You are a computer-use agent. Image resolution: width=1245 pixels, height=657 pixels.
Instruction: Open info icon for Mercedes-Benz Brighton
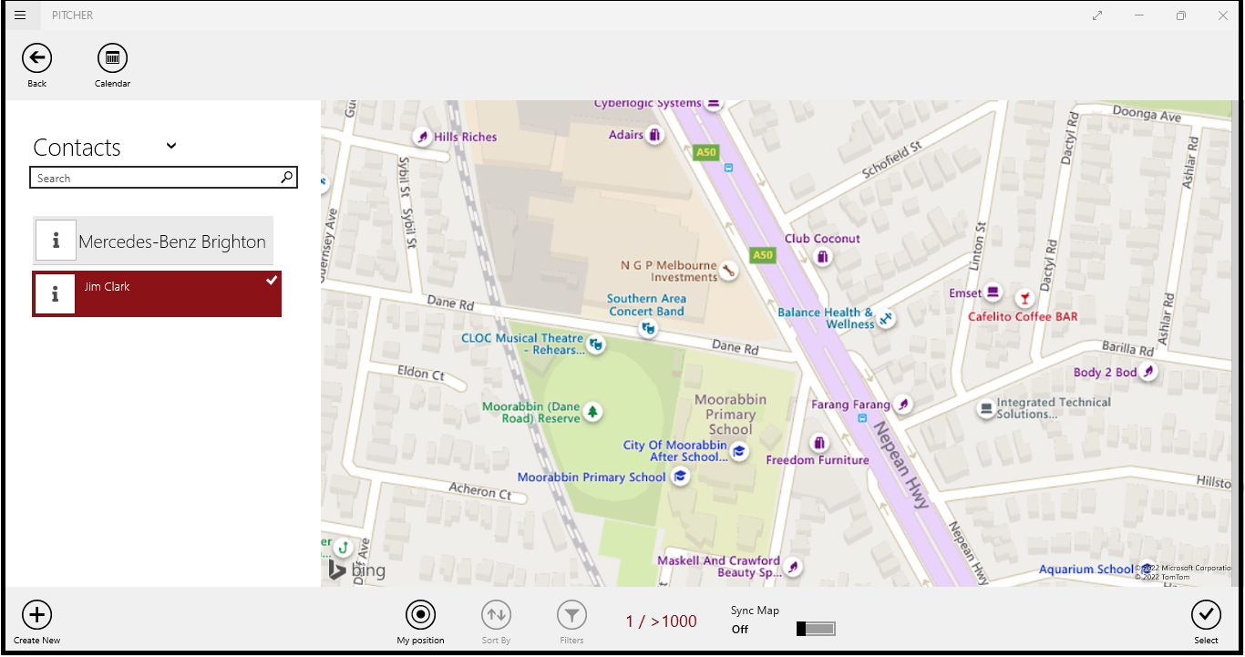tap(56, 241)
